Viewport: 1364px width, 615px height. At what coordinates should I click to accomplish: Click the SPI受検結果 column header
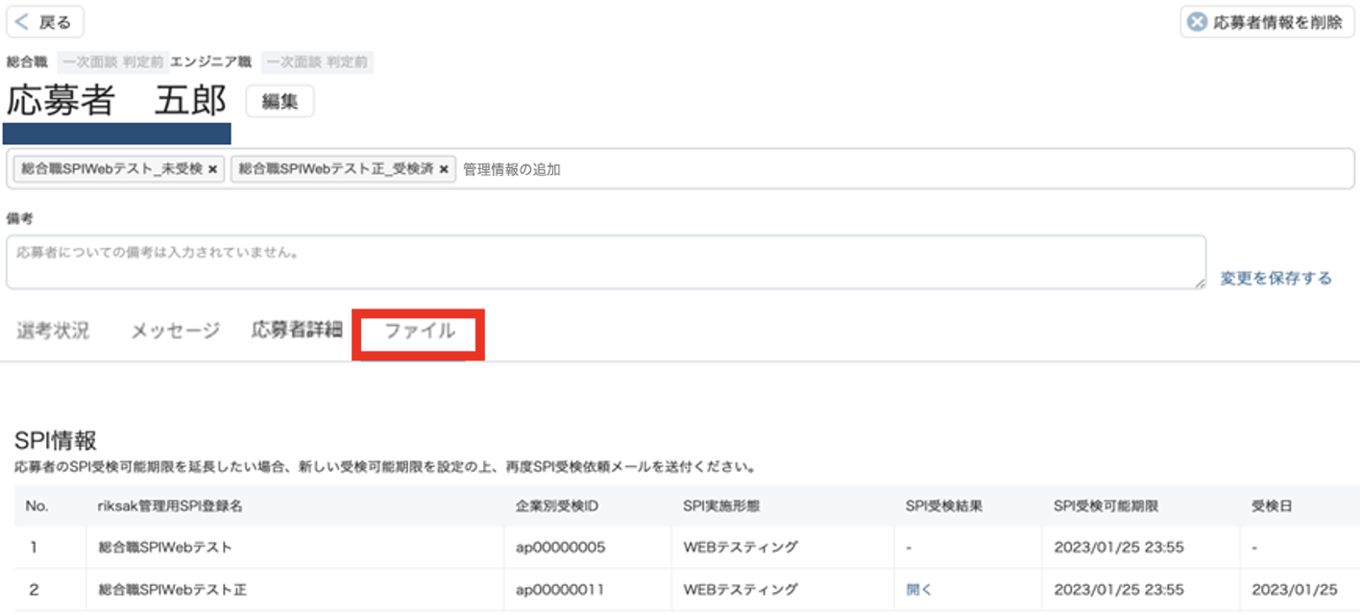pyautogui.click(x=945, y=505)
